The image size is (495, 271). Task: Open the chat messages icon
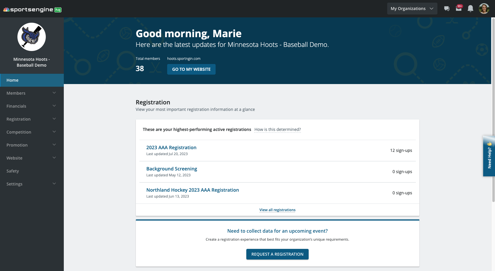pyautogui.click(x=447, y=8)
